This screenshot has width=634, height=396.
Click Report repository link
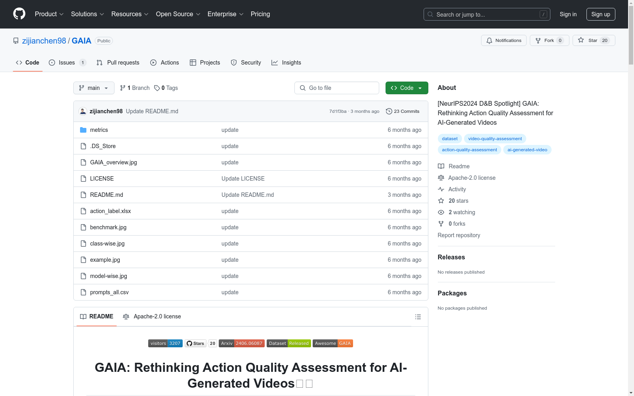tap(459, 235)
